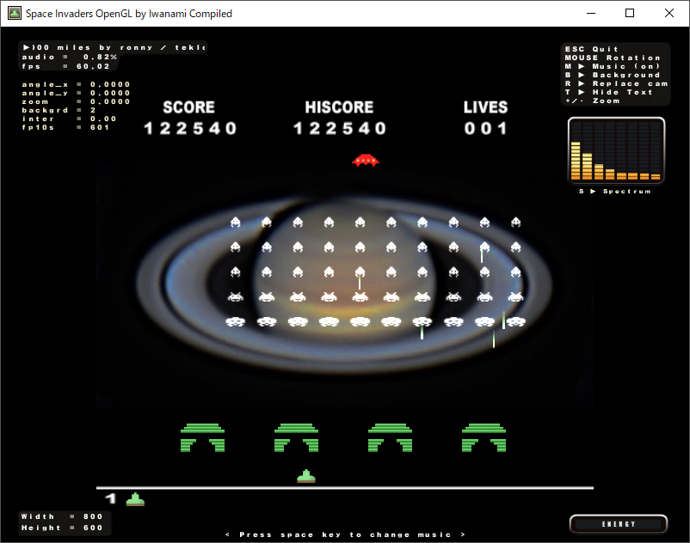Click the 'MOUSE Rotation' help line

[613, 58]
